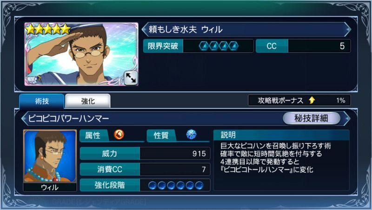Image resolution: width=372 pixels, height=210 pixels.
Task: Click the blue snowflake nature icon
Action: (191, 134)
